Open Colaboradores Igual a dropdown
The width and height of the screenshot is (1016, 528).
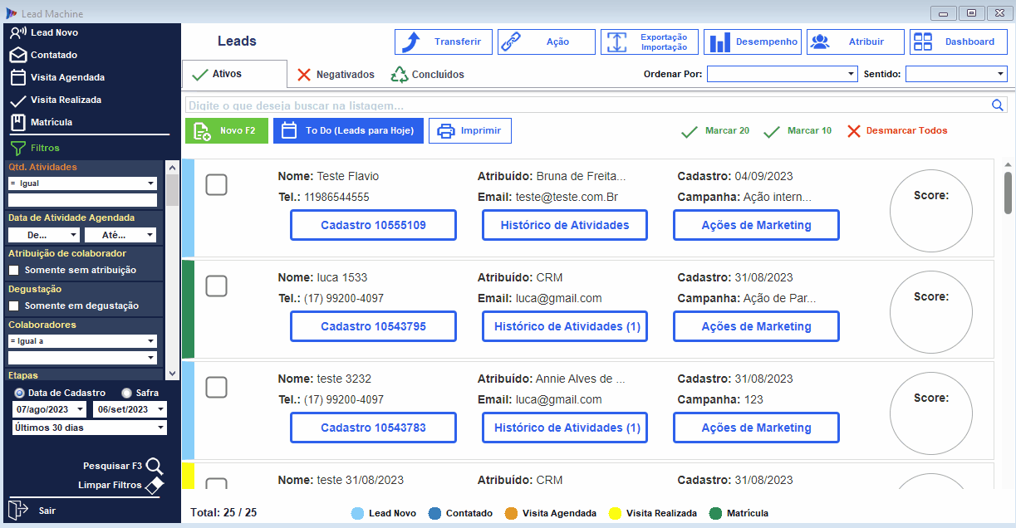point(82,341)
